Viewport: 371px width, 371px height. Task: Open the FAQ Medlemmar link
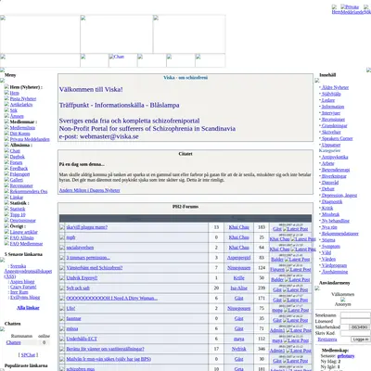(x=26, y=244)
